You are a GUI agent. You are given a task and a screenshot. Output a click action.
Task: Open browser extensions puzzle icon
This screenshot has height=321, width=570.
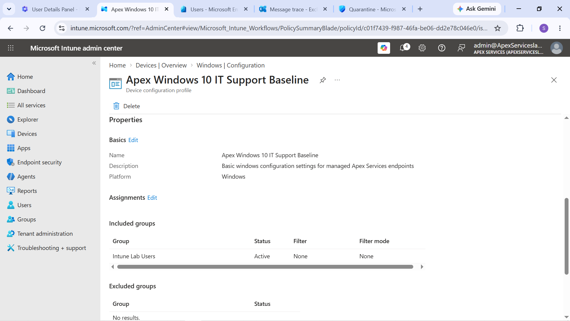[x=520, y=28]
